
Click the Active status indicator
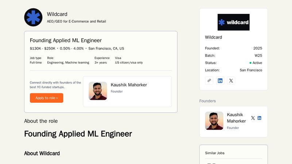coord(256,63)
